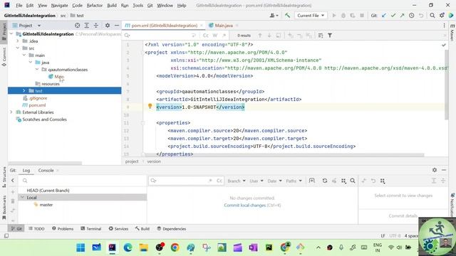Click Git update project arrow icon
Viewport: 456px width, 256px height.
point(384,16)
